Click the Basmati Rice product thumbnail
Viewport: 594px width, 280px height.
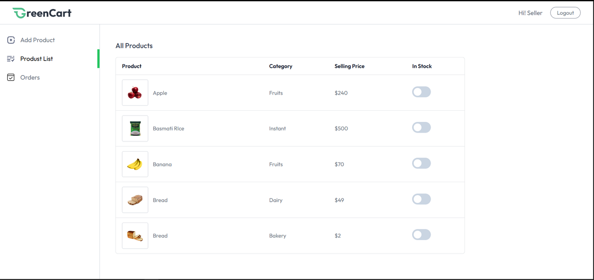135,128
